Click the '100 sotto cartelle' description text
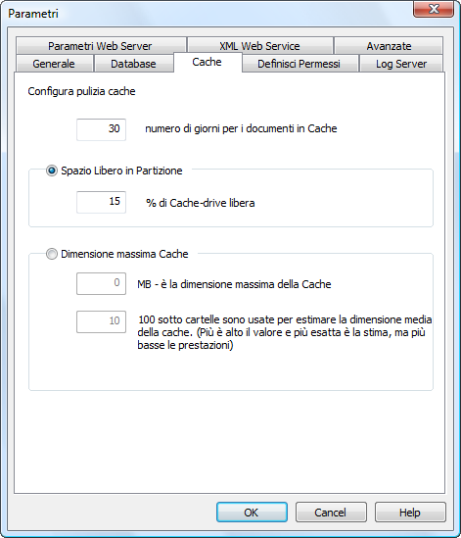Image resolution: width=461 pixels, height=538 pixels. tap(285, 332)
